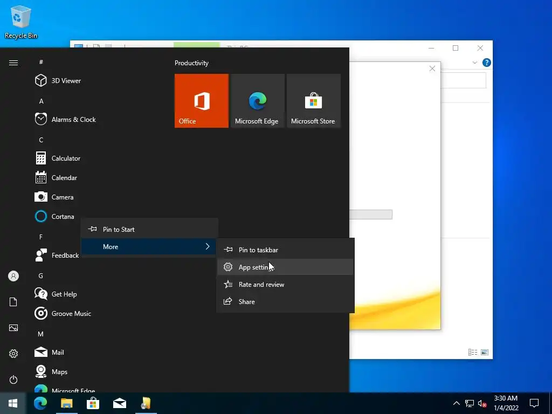Click the # letter group header
552x414 pixels.
41,62
